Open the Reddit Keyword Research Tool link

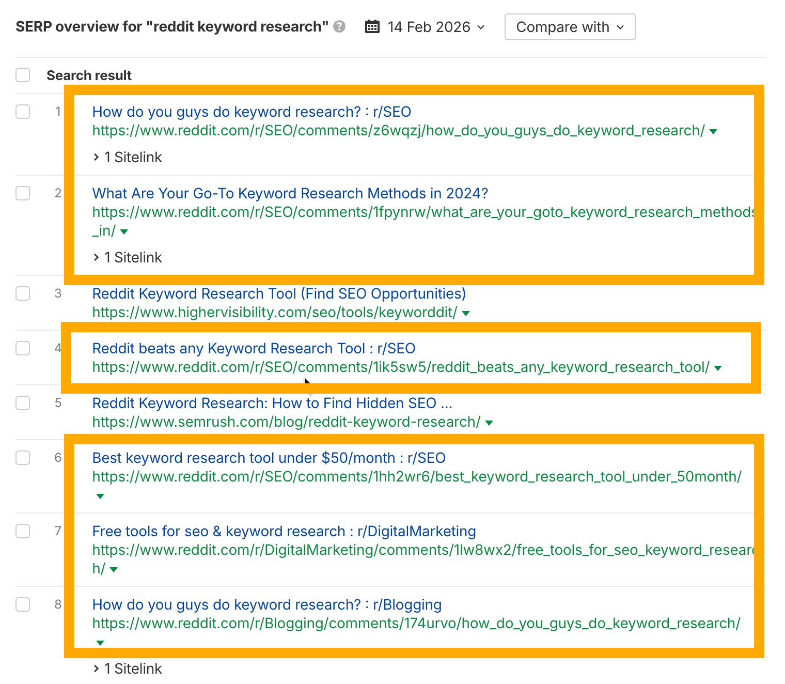point(279,293)
